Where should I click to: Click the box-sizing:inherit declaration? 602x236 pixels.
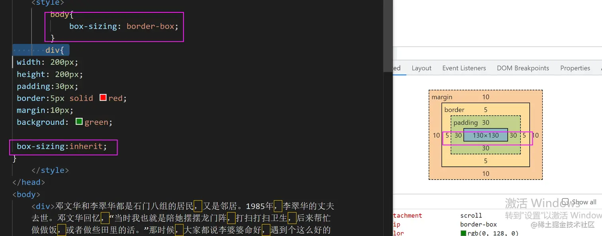[61, 146]
